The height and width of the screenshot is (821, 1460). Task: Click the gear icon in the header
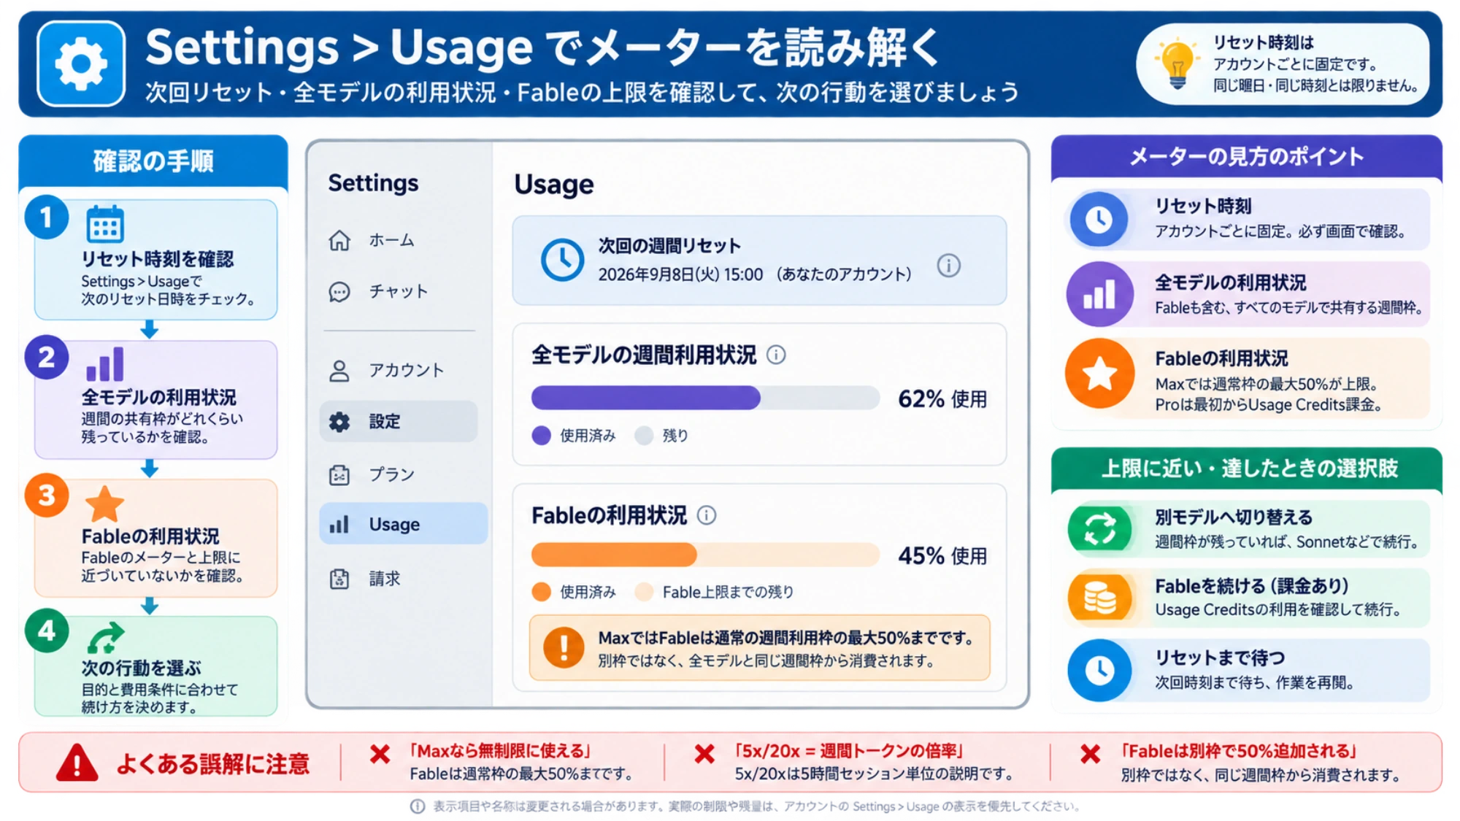coord(81,63)
